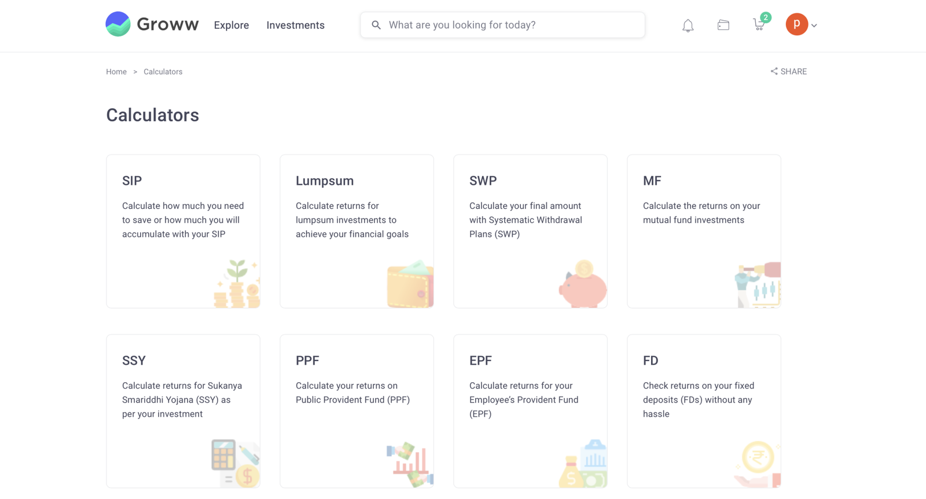Click the Groww logo
926x499 pixels.
click(152, 24)
